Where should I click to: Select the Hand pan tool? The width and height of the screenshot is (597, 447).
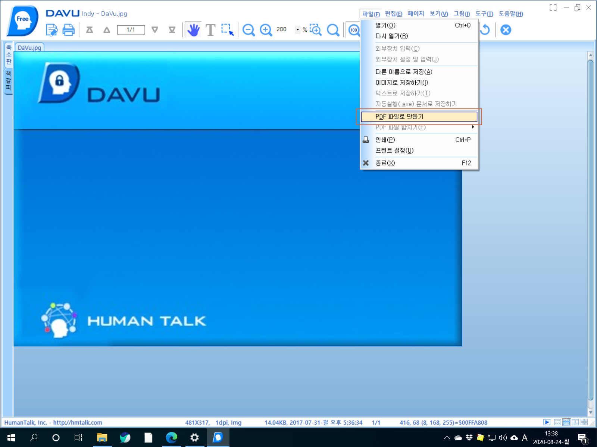click(193, 30)
